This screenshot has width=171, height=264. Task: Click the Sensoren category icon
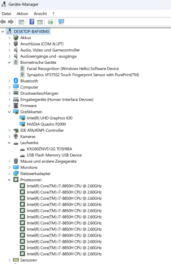(x=16, y=260)
